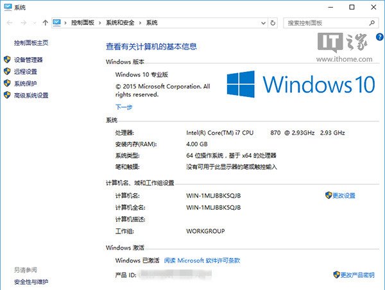385x290 pixels.
Task: Refresh the page with refresh icon
Action: [x=273, y=23]
